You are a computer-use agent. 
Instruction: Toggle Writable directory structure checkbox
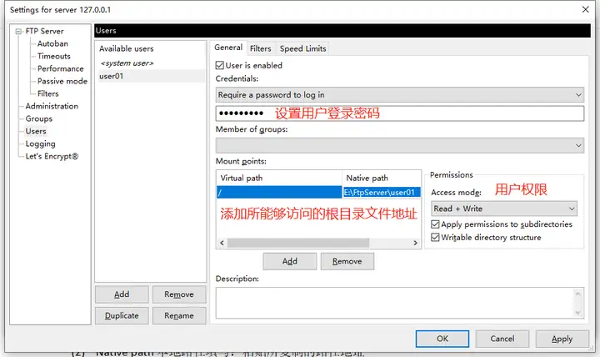tap(435, 238)
